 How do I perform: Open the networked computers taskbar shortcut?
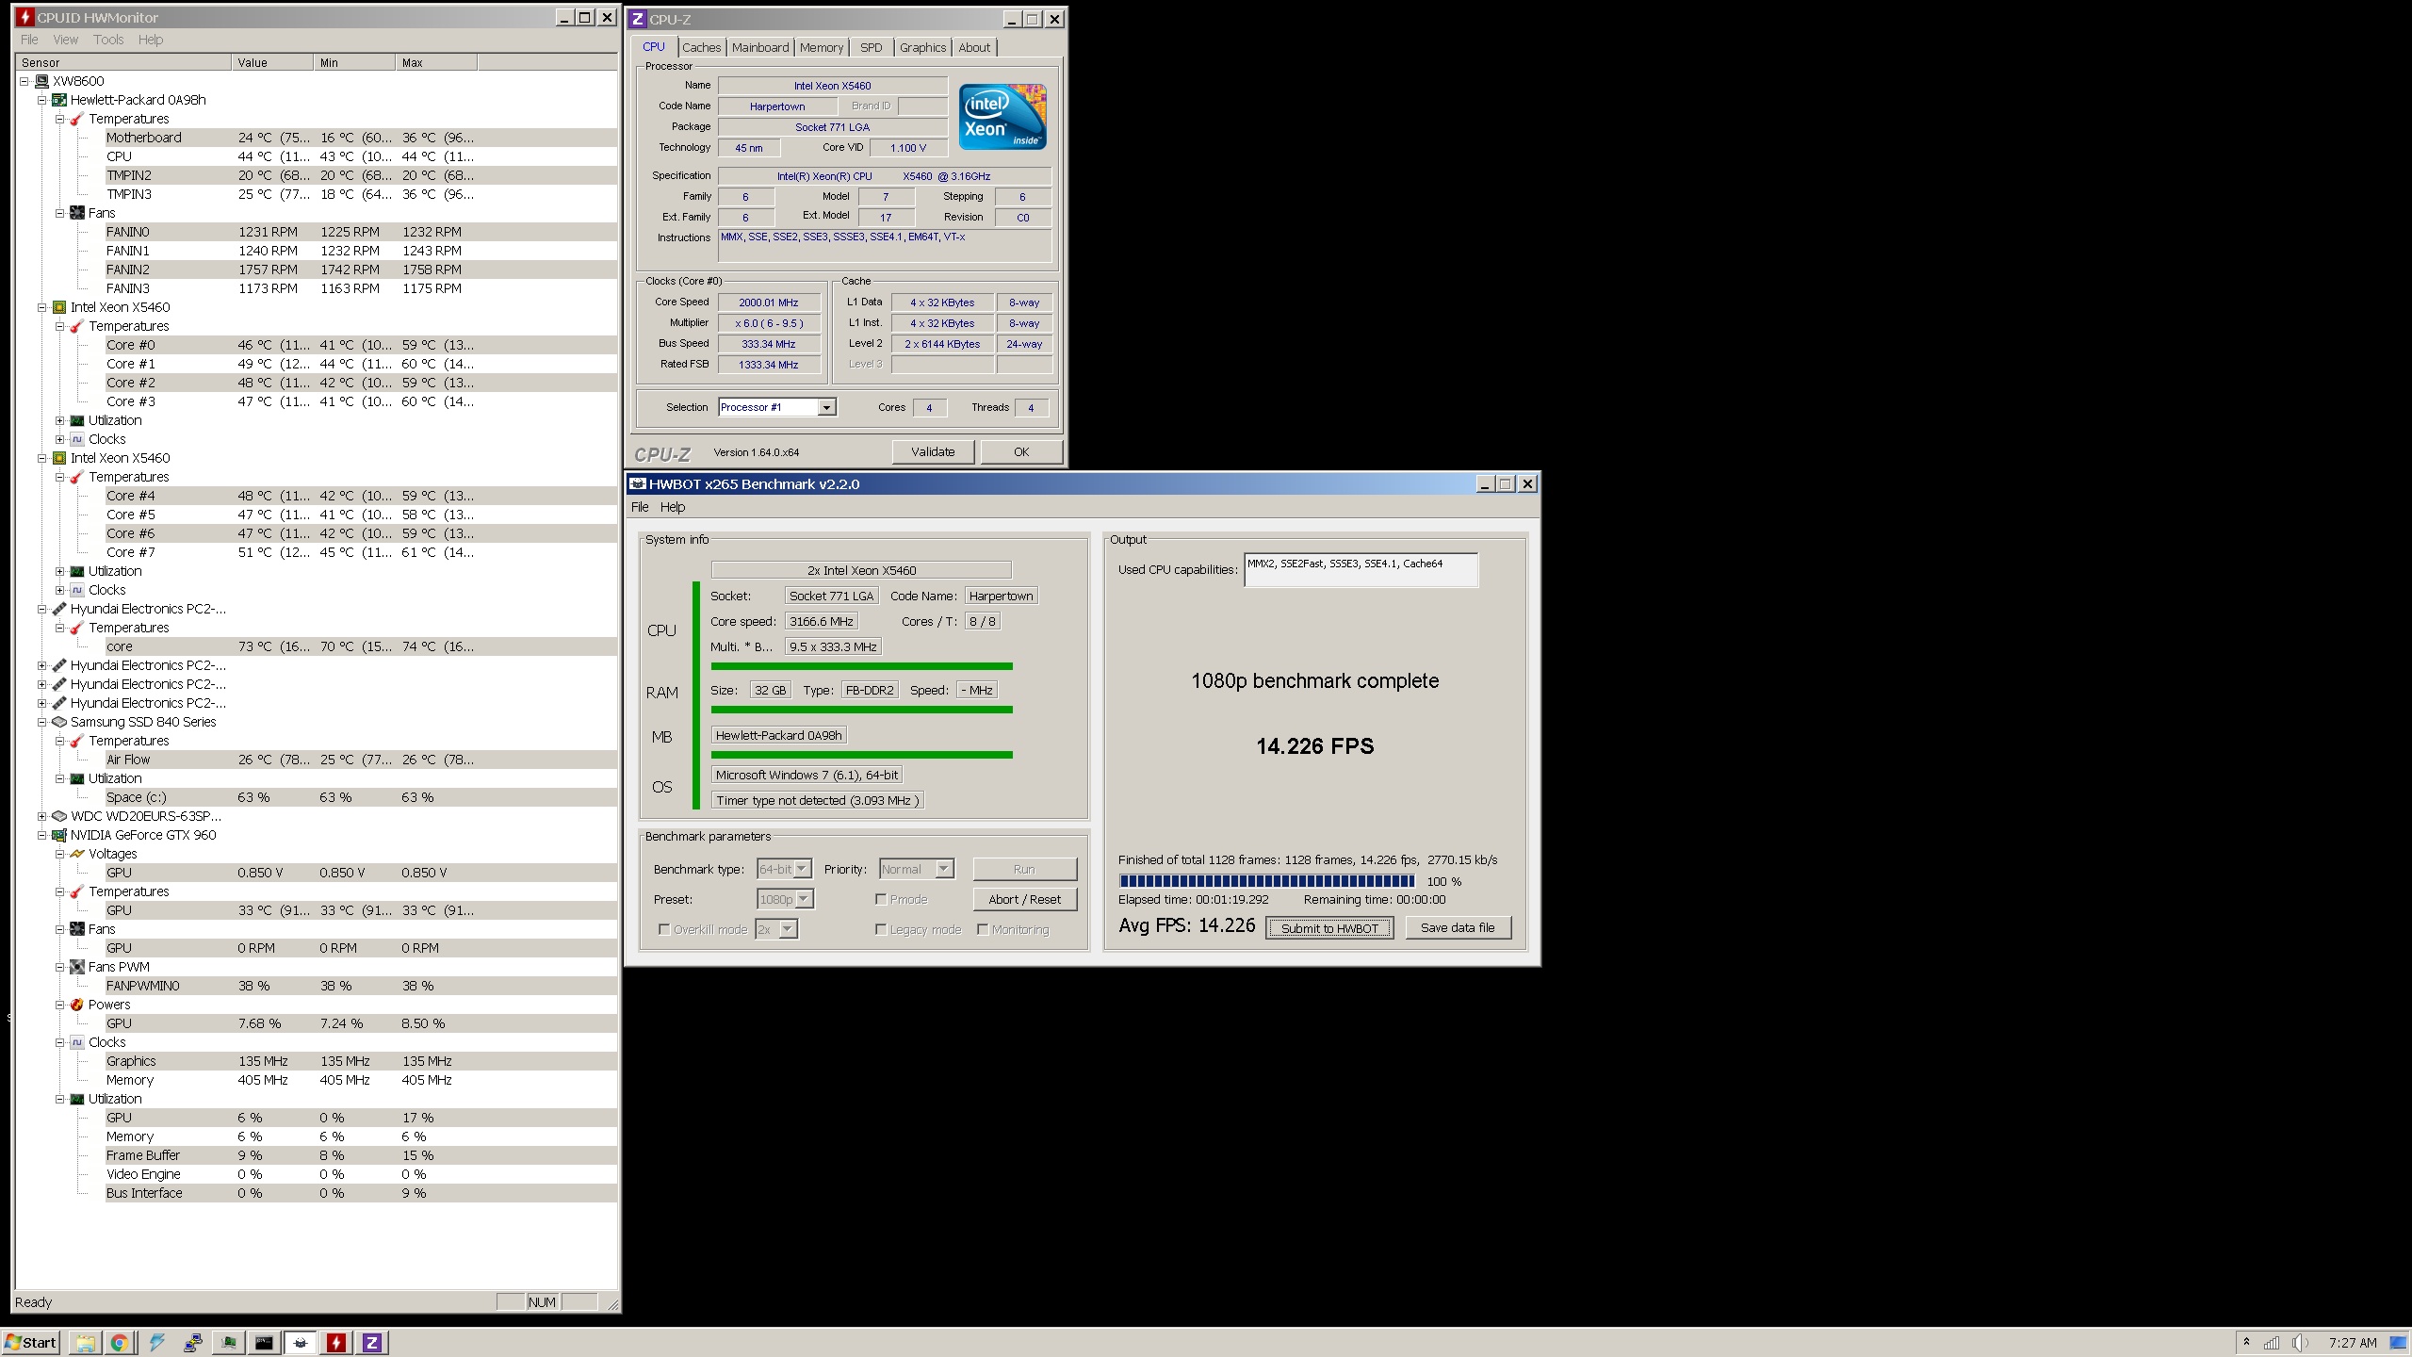(192, 1343)
